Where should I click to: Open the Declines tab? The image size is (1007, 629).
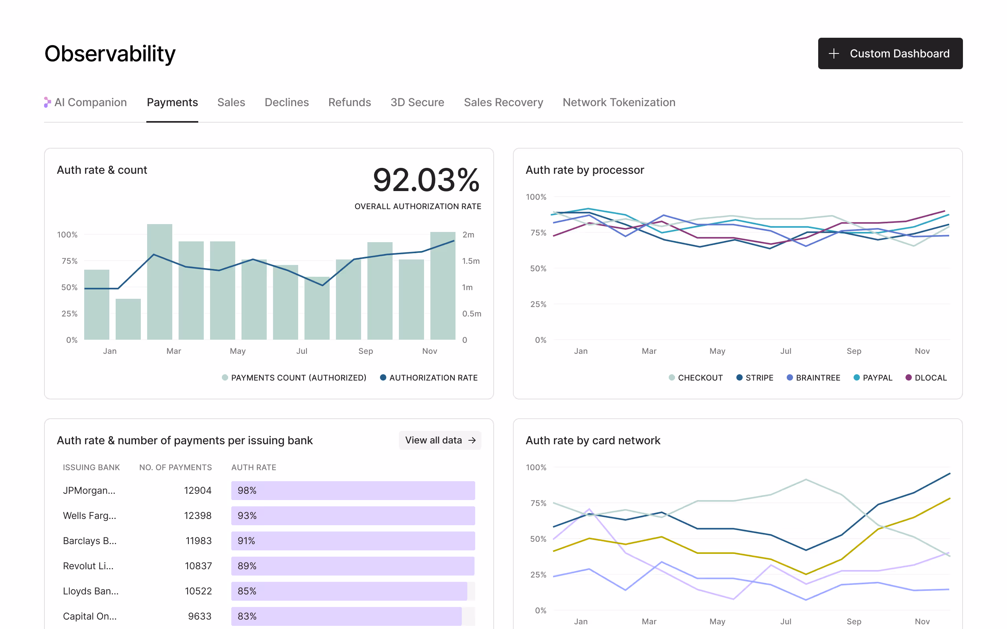[286, 102]
